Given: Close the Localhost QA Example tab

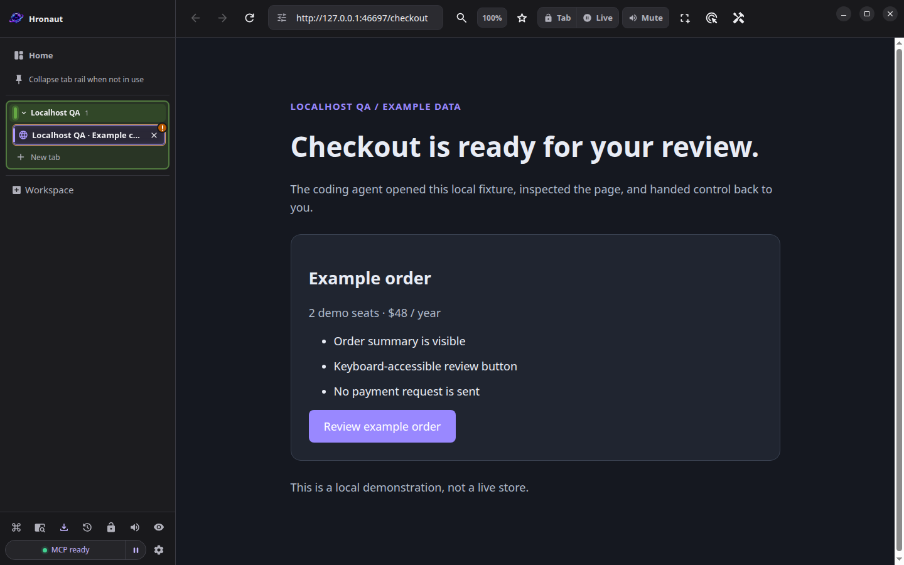Looking at the screenshot, I should click(x=154, y=135).
